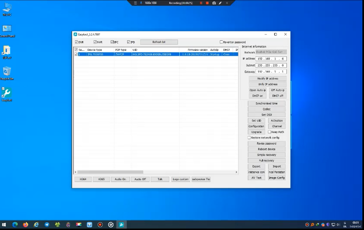Open Telegram from the taskbar

[47, 225]
